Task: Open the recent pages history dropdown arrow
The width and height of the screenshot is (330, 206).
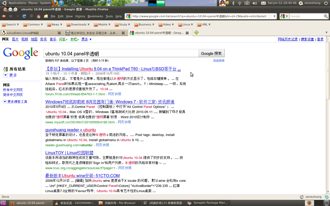Action: (18, 16)
